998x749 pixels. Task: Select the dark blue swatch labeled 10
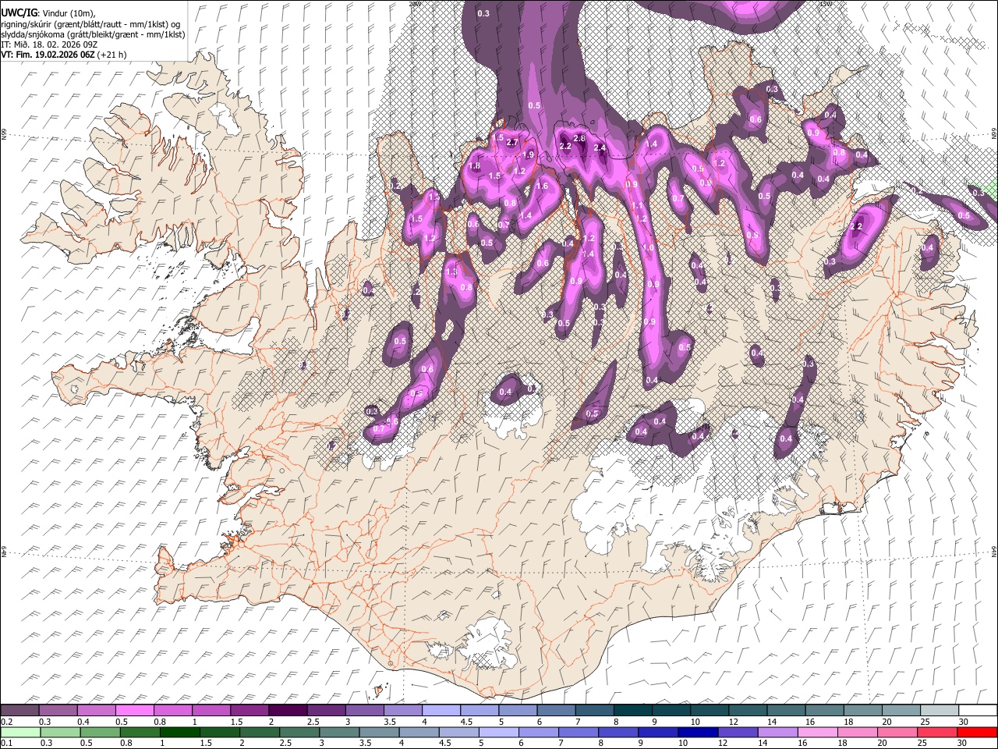pyautogui.click(x=698, y=732)
